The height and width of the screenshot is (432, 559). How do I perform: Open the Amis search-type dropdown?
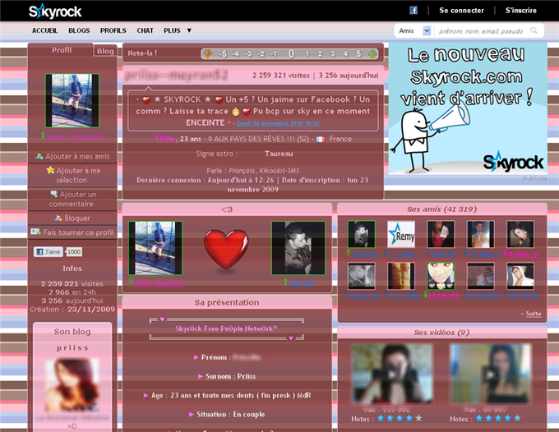427,31
